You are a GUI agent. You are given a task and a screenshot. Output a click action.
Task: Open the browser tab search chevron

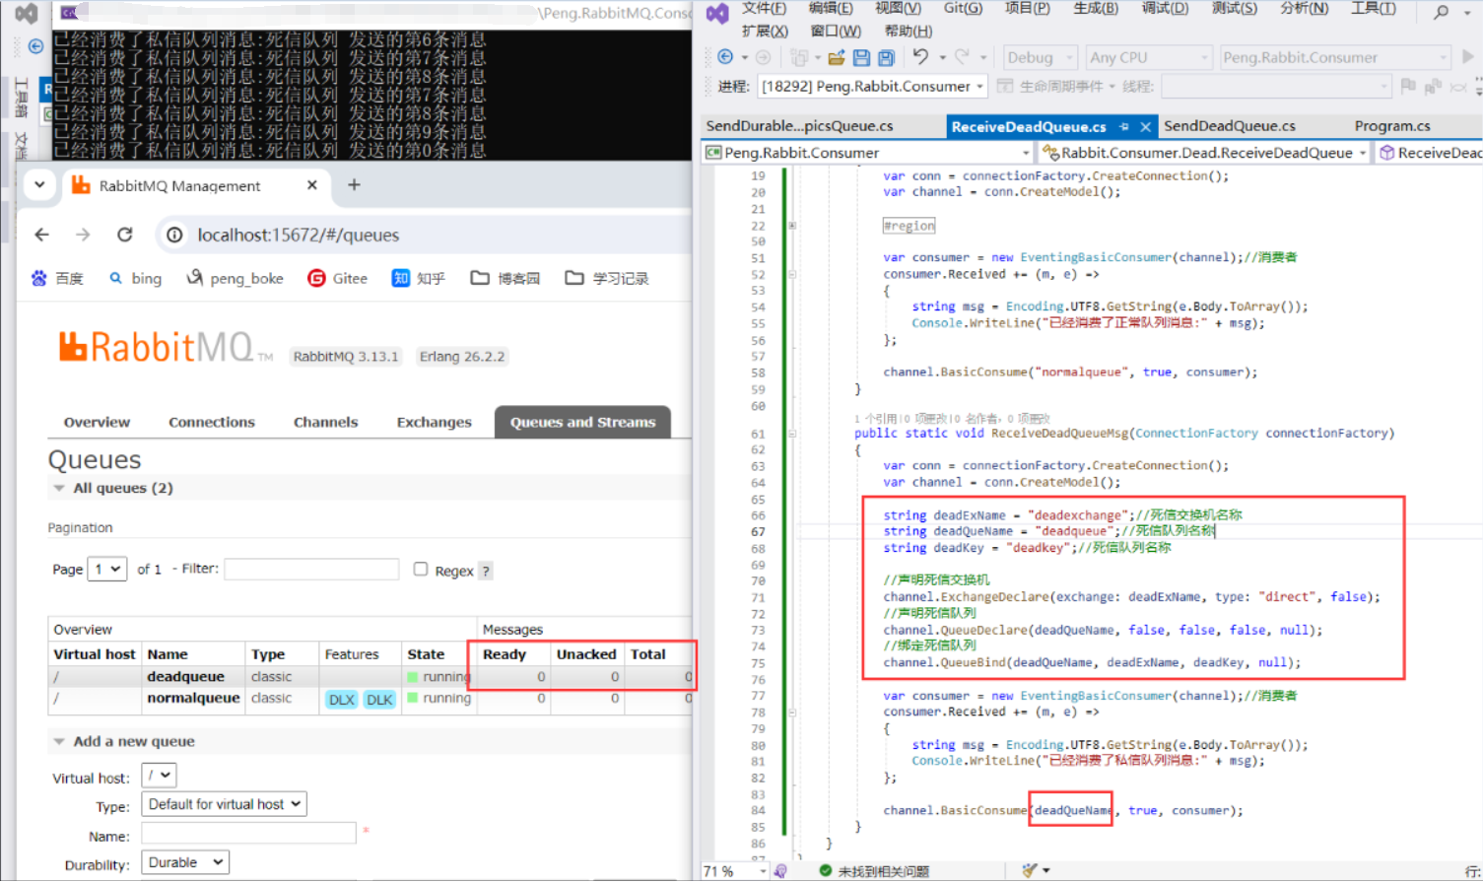pyautogui.click(x=39, y=184)
